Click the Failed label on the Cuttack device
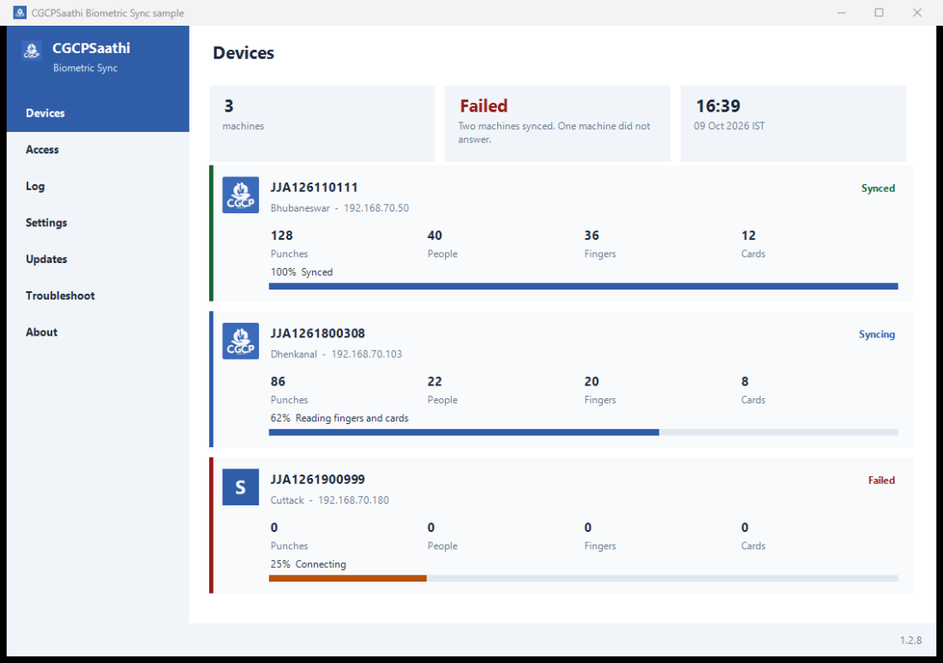Viewport: 943px width, 663px height. click(881, 481)
